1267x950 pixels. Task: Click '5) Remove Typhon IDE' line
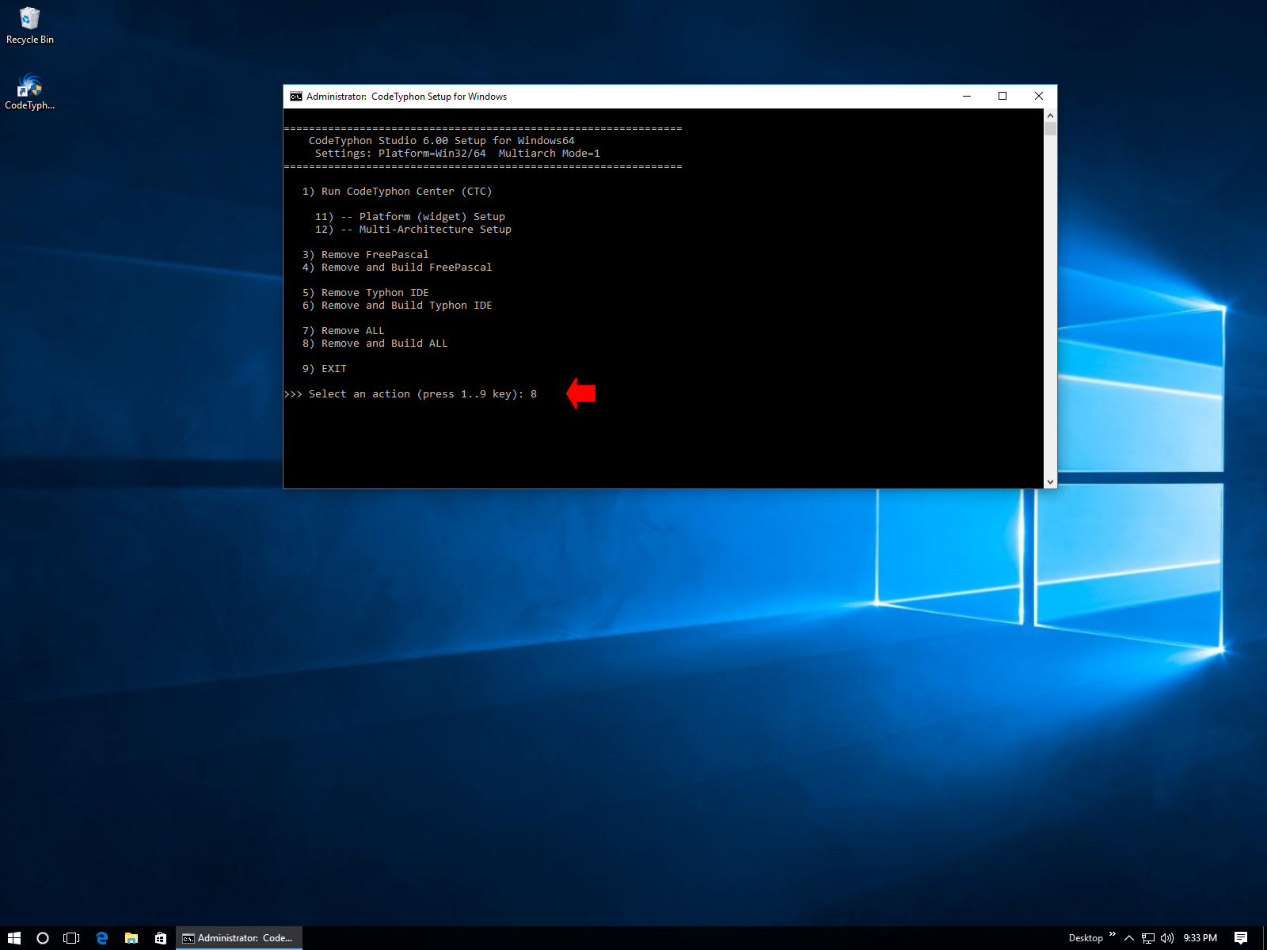point(365,293)
